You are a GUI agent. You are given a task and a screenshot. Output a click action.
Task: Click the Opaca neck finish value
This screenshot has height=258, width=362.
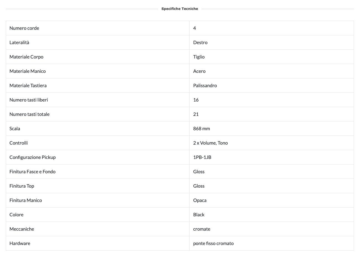tap(200, 200)
